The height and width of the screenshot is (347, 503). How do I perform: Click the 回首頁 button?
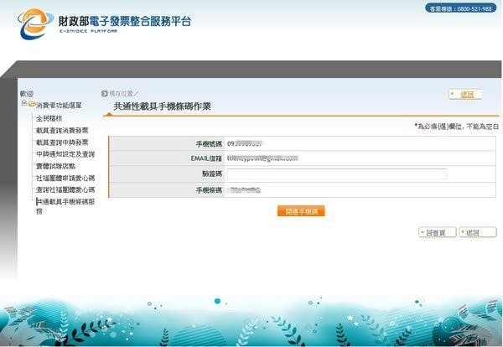[434, 232]
